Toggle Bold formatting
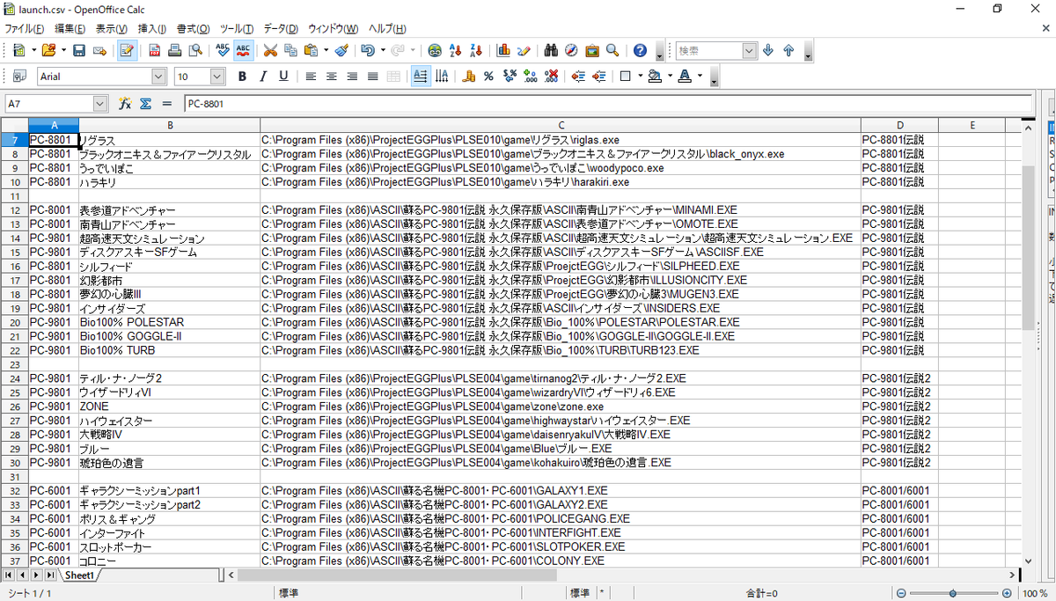 click(242, 77)
